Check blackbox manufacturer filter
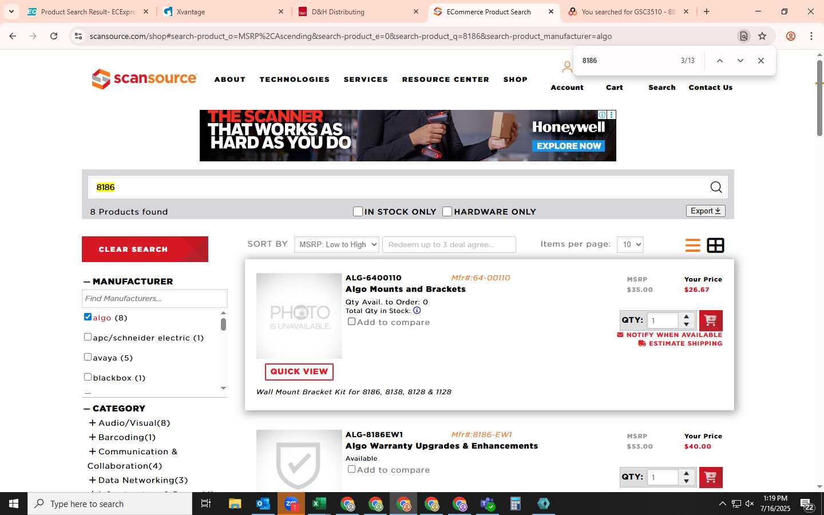 [x=88, y=377]
